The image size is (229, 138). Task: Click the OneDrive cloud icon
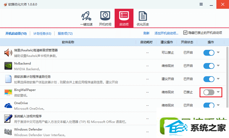click(8, 105)
